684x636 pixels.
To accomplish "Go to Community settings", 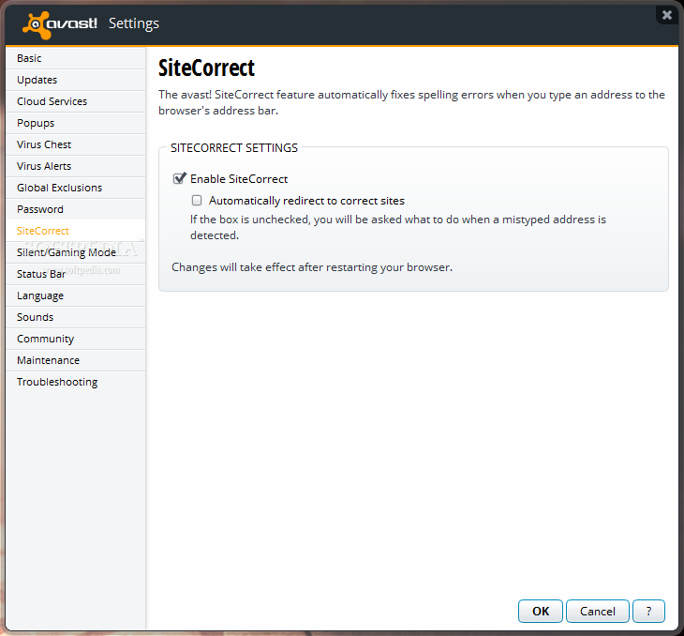I will tap(76, 339).
